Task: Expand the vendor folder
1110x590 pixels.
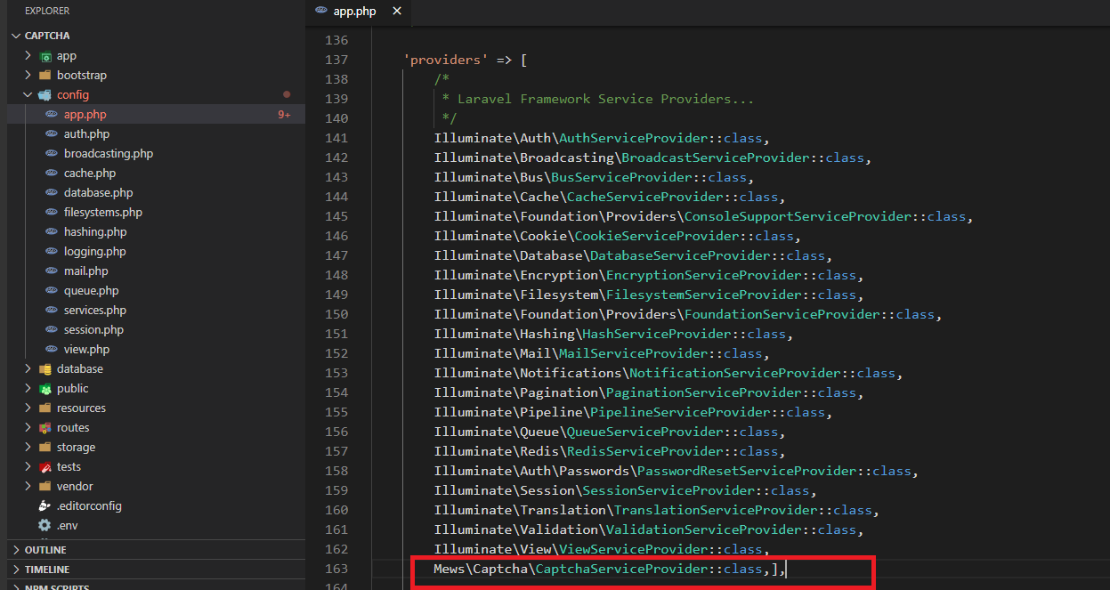Action: pos(28,487)
